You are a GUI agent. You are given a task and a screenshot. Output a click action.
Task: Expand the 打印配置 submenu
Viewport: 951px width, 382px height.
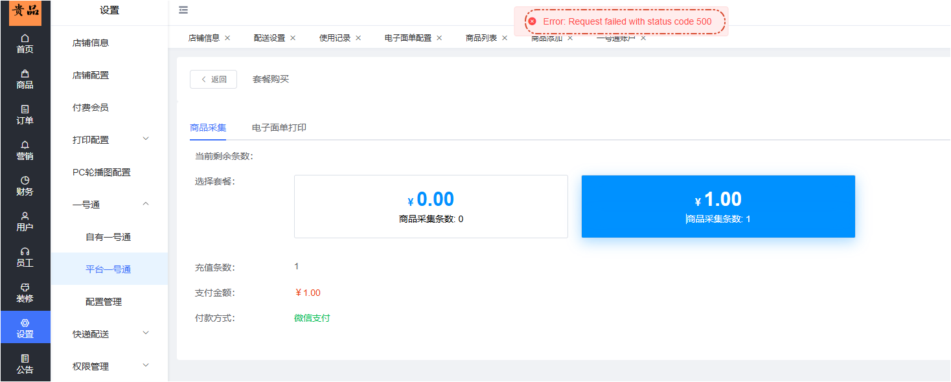146,139
